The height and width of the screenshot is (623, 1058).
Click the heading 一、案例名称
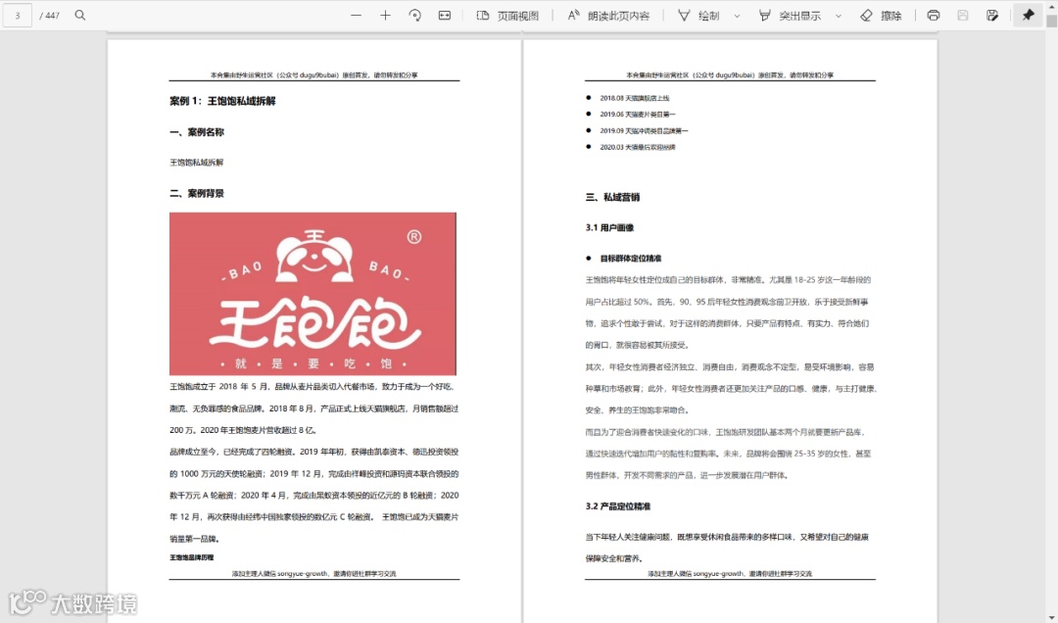197,132
